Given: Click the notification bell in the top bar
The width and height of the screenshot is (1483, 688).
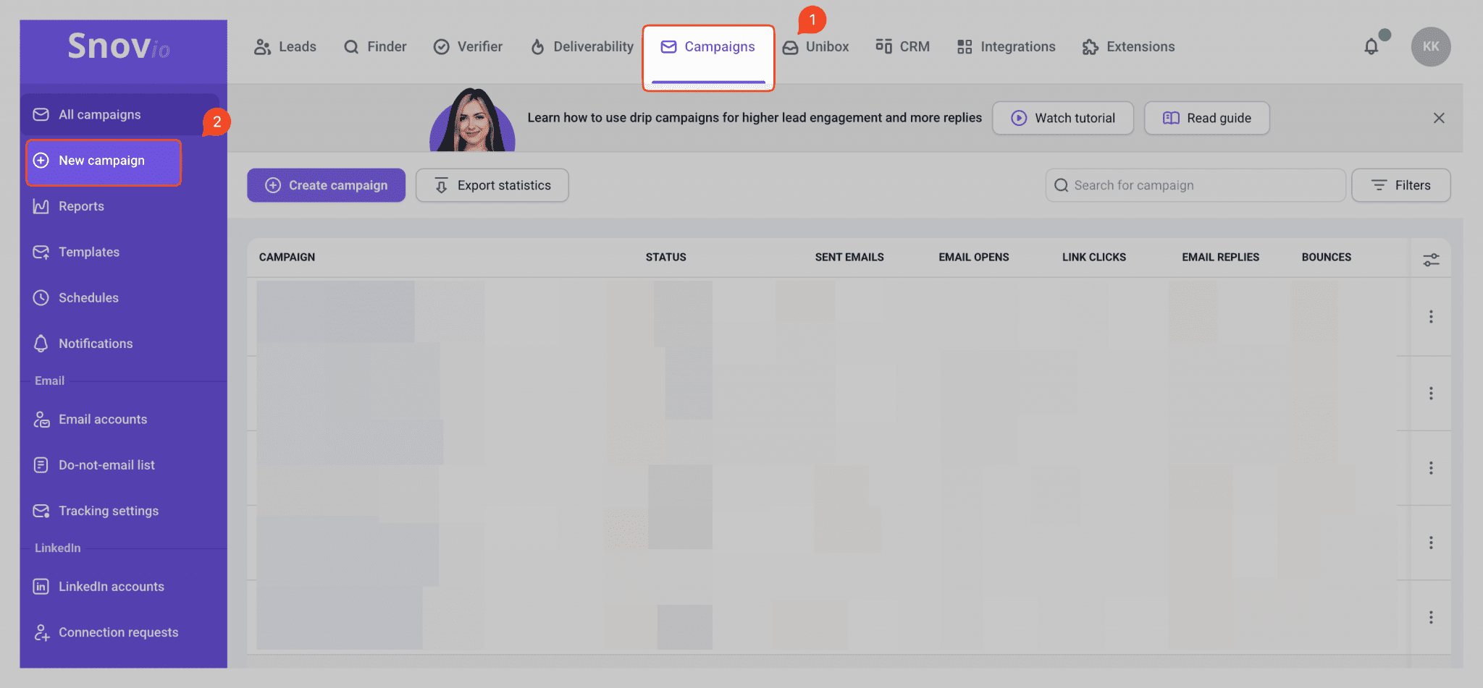Looking at the screenshot, I should (1371, 46).
